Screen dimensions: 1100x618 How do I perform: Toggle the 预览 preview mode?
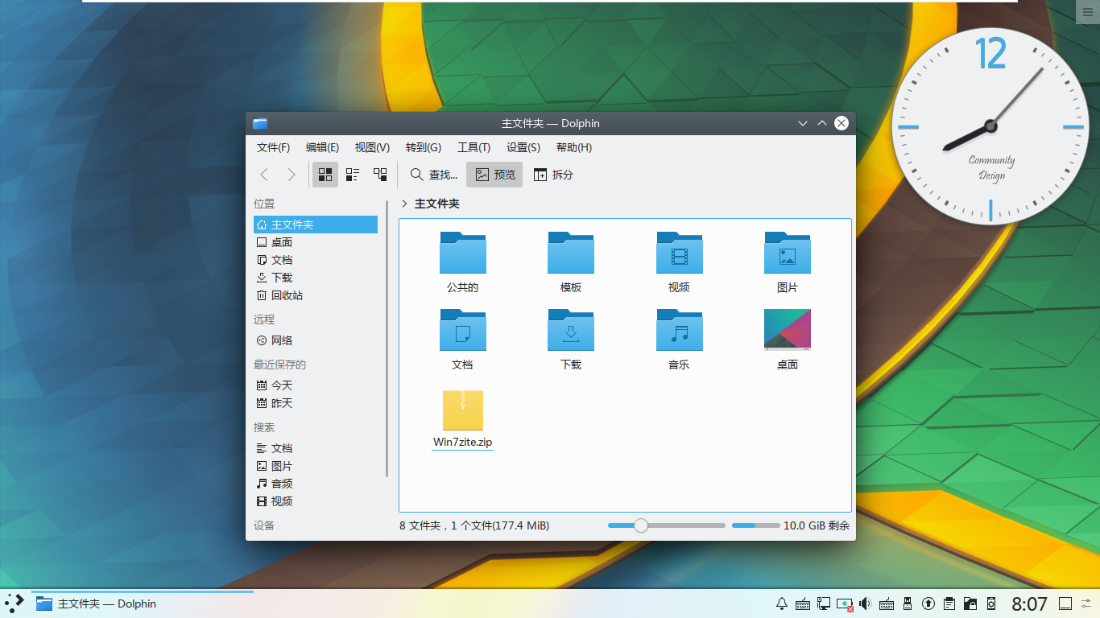[x=494, y=175]
